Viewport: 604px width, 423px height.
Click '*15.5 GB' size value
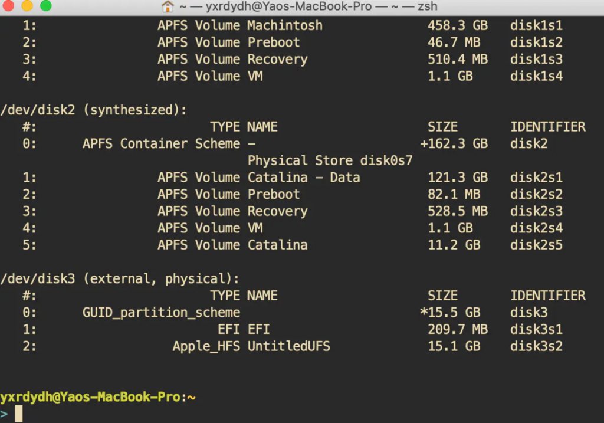pyautogui.click(x=450, y=313)
